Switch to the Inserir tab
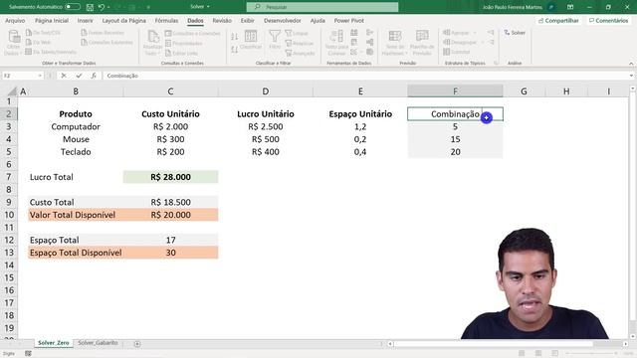Image resolution: width=637 pixels, height=358 pixels. click(85, 20)
